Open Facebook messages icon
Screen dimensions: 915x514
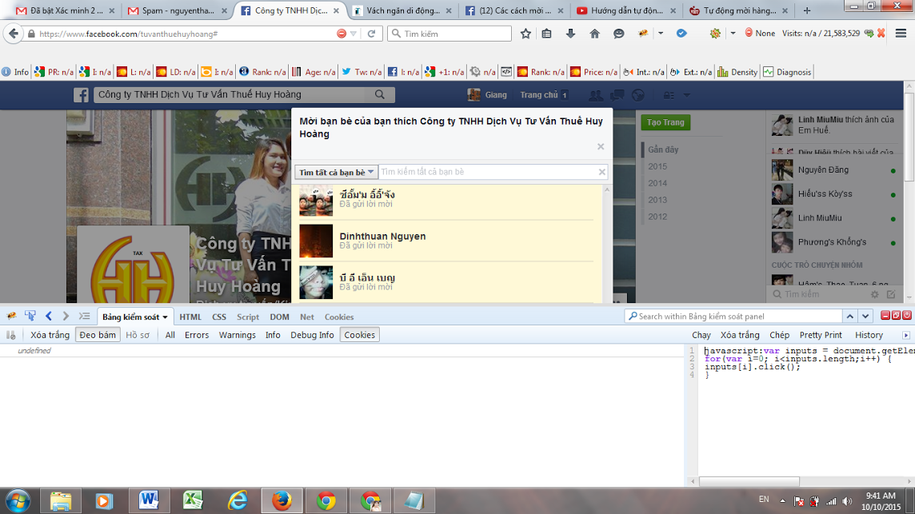[x=617, y=95]
